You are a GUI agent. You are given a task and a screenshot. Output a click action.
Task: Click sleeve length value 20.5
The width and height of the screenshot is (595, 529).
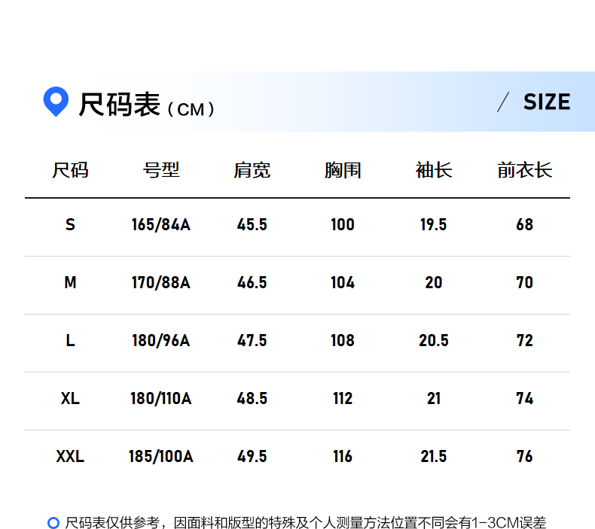pos(434,341)
